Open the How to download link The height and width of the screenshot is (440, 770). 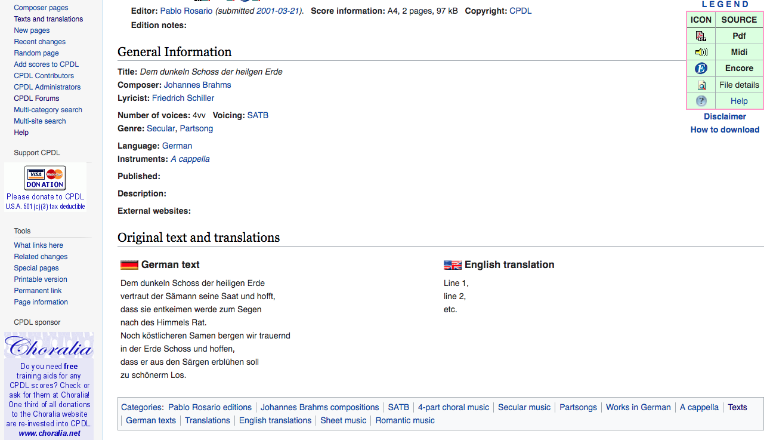[x=725, y=130]
